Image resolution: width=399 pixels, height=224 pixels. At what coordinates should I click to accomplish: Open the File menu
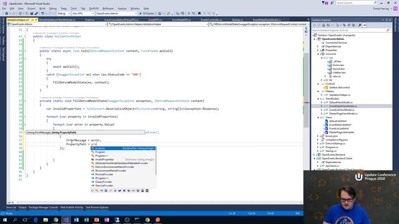pyautogui.click(x=4, y=8)
